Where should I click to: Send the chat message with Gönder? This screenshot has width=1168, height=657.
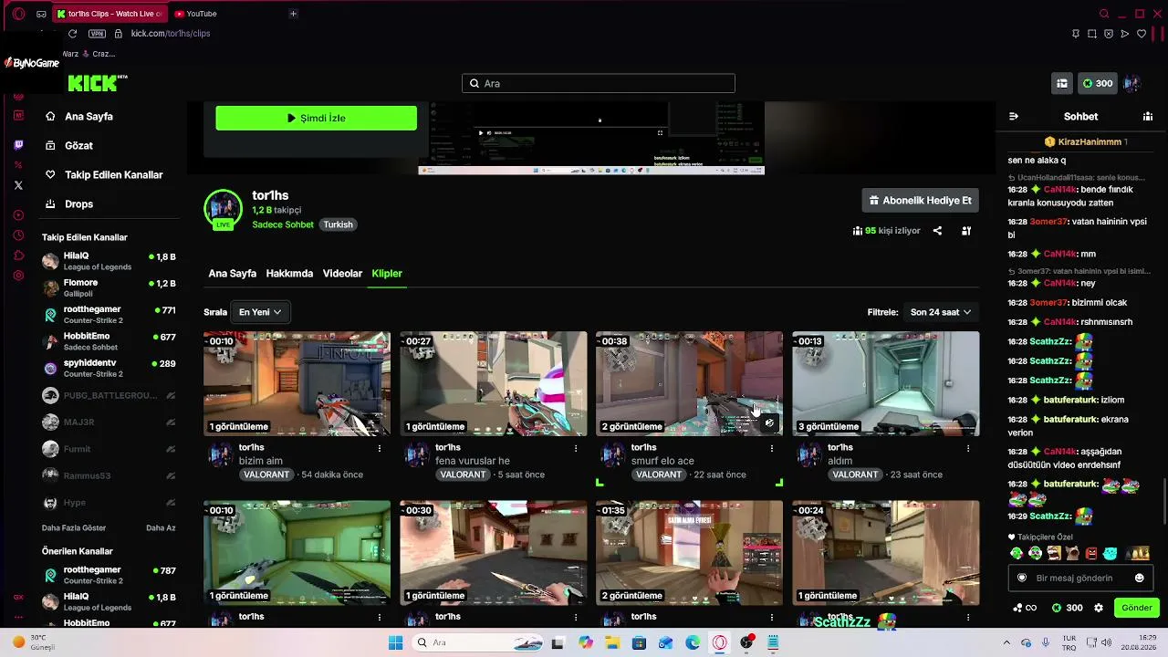coord(1137,608)
